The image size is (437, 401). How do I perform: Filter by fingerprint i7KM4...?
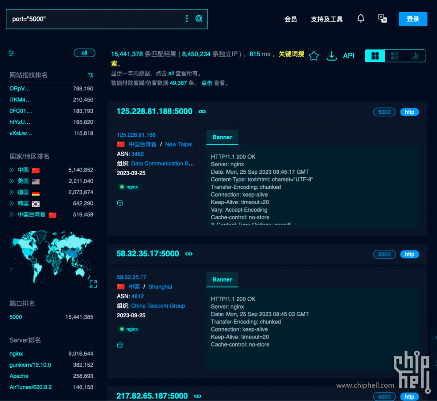(20, 100)
